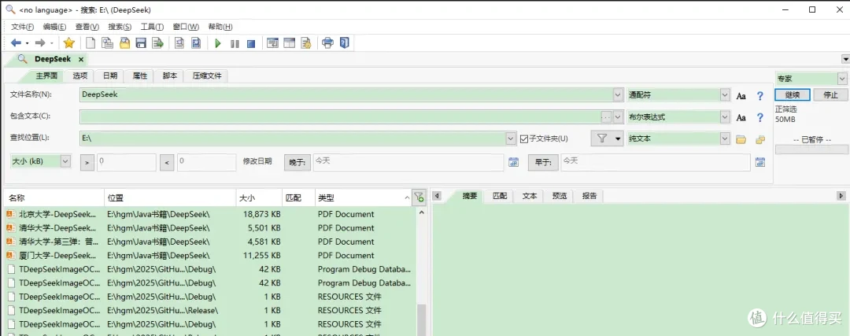Click the split layout window icon

(289, 43)
